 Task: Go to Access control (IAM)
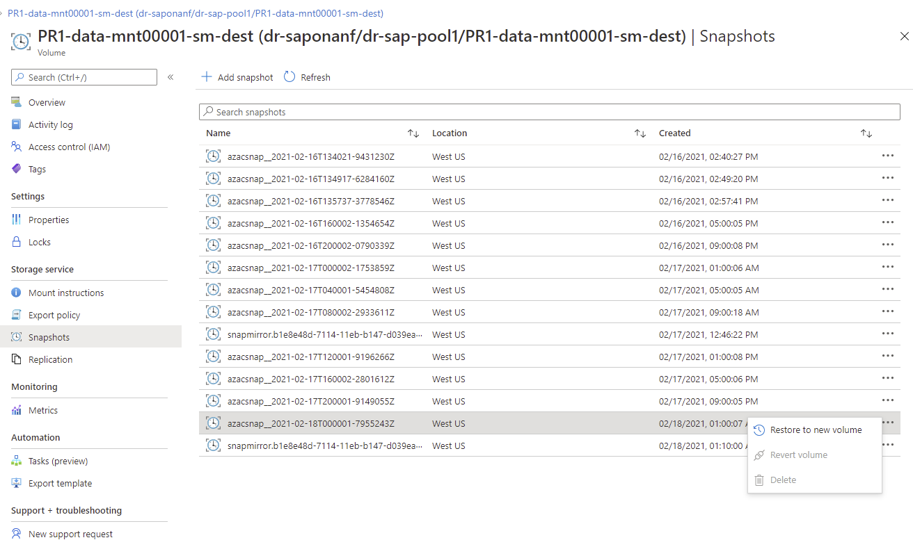click(x=69, y=147)
